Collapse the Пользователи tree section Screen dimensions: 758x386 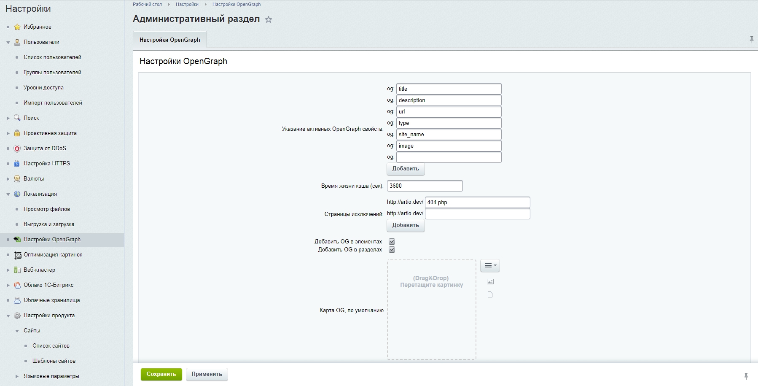pos(8,42)
